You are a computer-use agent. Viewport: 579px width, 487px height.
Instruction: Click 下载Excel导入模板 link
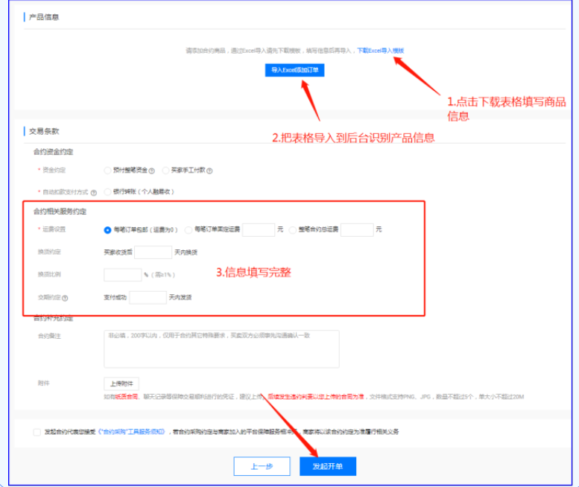[380, 51]
